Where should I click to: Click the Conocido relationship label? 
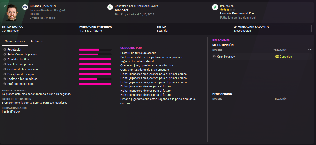(x=286, y=57)
